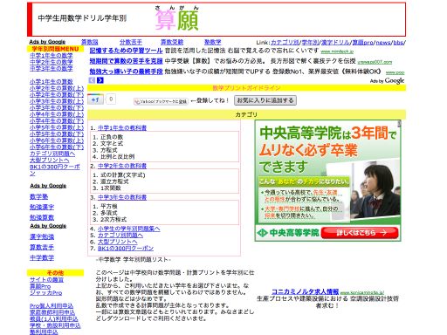Click the Yahoo! bookmark registration button
The image size is (447, 335).
pos(161,101)
